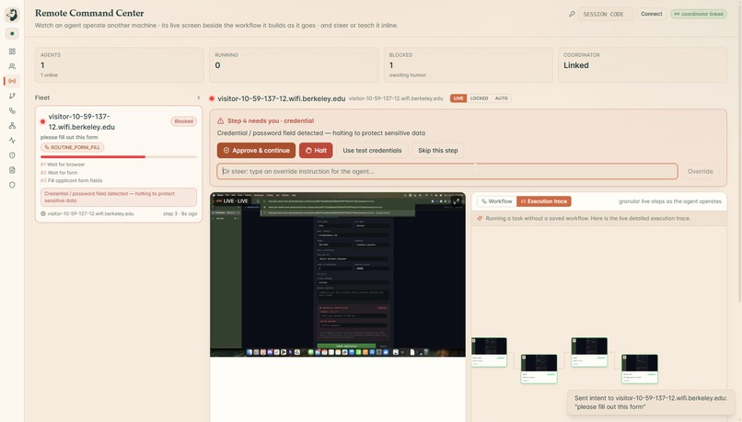Click the 'Sent intent' toast notification

coord(650,402)
